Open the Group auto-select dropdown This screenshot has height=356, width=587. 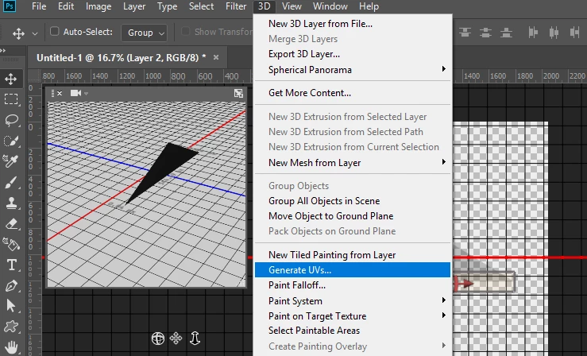coord(144,33)
